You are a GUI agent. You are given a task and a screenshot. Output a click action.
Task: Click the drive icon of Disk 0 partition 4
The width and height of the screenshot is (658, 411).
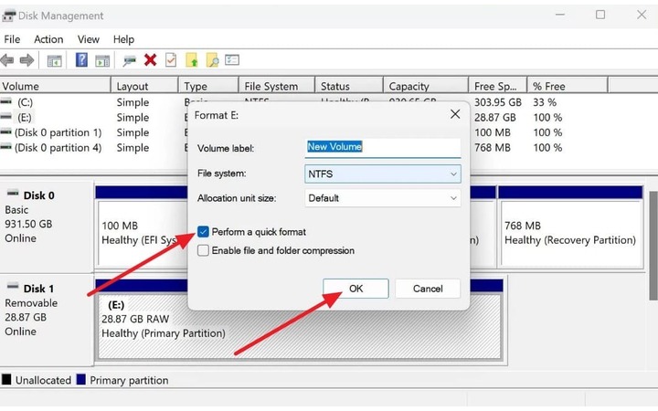click(5, 147)
